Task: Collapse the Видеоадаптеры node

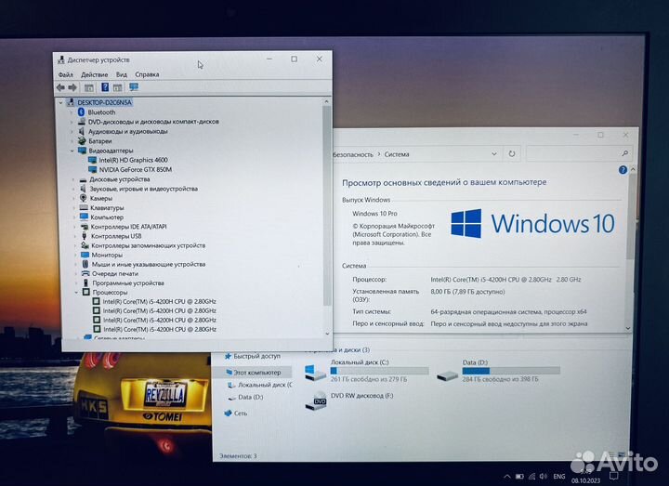Action: tap(72, 151)
